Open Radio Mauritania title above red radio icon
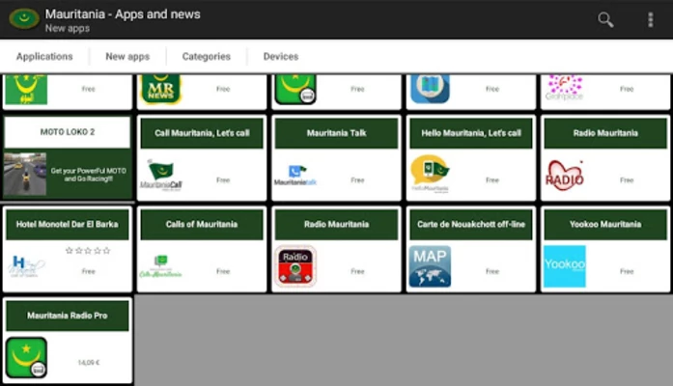 coord(336,224)
